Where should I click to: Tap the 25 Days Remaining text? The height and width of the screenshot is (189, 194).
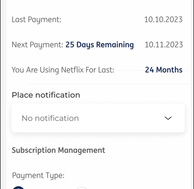point(99,45)
